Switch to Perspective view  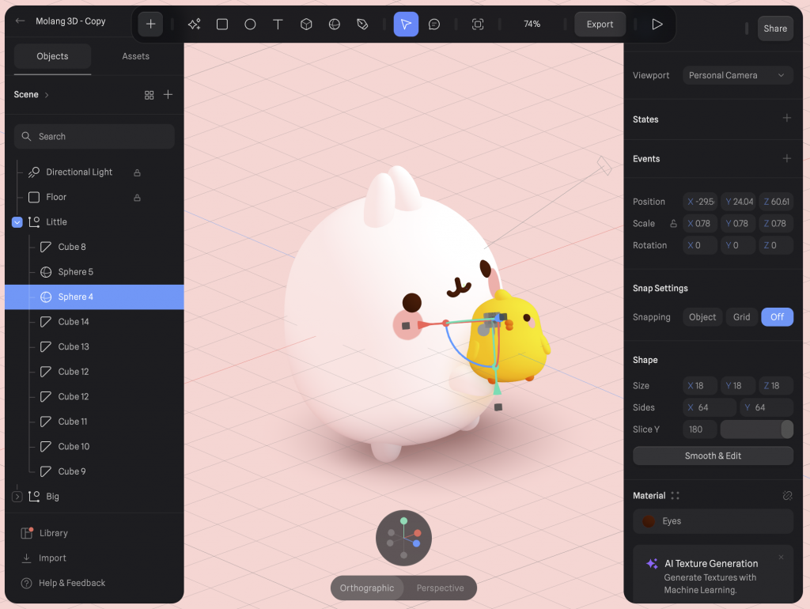(x=440, y=588)
